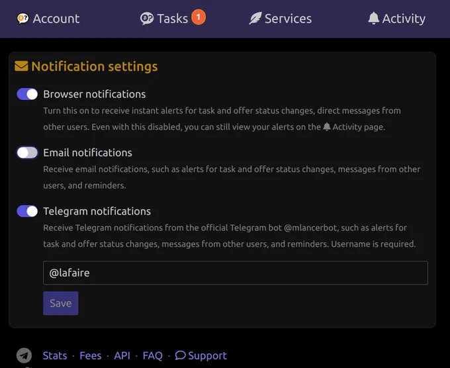The height and width of the screenshot is (368, 450).
Task: Click the Save button
Action: (61, 303)
